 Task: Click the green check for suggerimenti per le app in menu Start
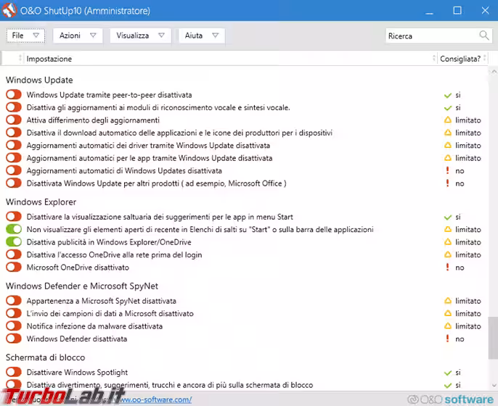[448, 217]
